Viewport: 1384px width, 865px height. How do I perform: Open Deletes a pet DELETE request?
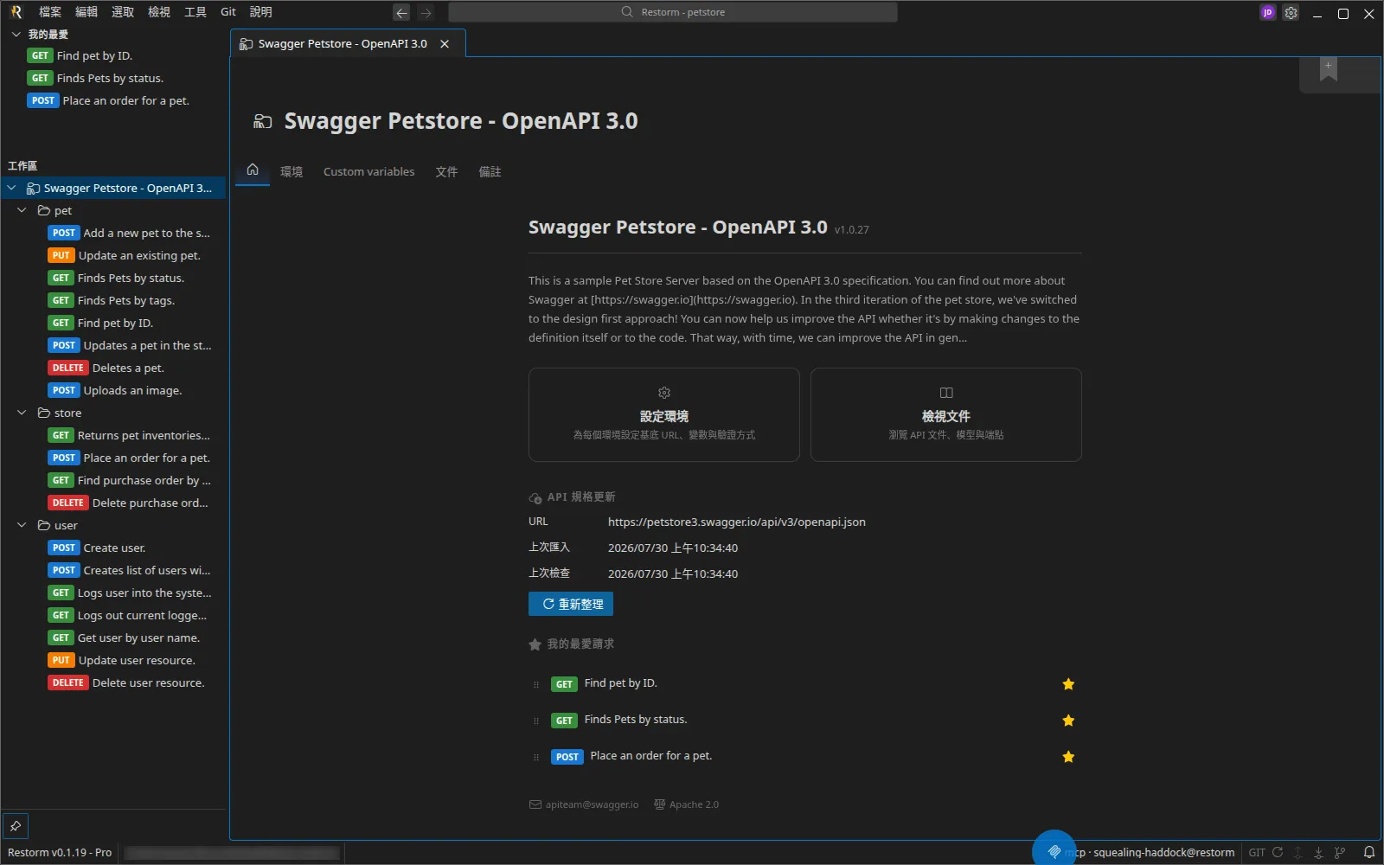(107, 368)
